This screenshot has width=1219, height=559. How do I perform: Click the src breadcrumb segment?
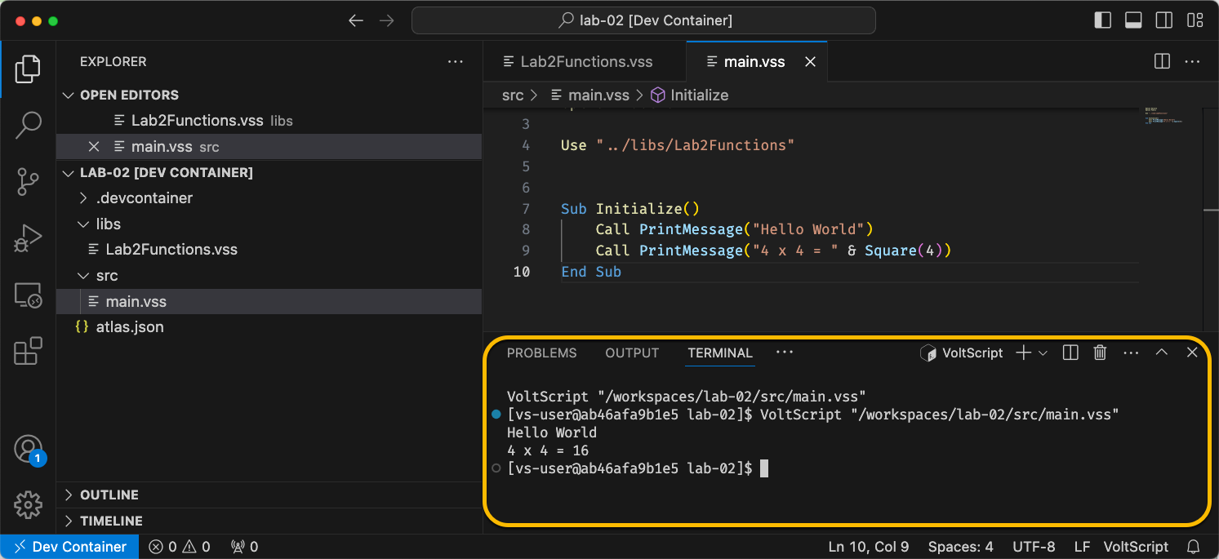tap(513, 95)
